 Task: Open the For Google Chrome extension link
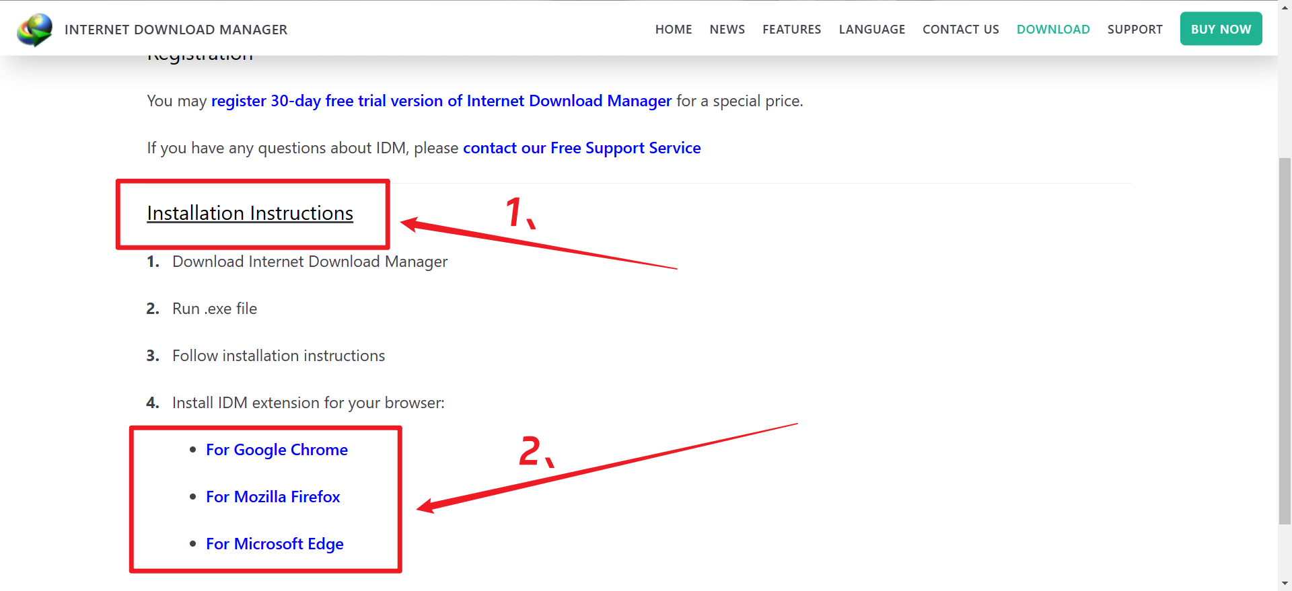[277, 450]
